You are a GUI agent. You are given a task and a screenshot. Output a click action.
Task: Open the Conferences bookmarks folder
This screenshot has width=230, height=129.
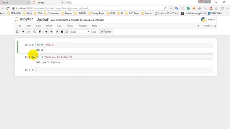click(x=52, y=13)
